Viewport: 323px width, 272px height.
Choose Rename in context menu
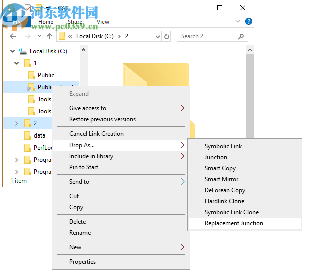pyautogui.click(x=121, y=233)
